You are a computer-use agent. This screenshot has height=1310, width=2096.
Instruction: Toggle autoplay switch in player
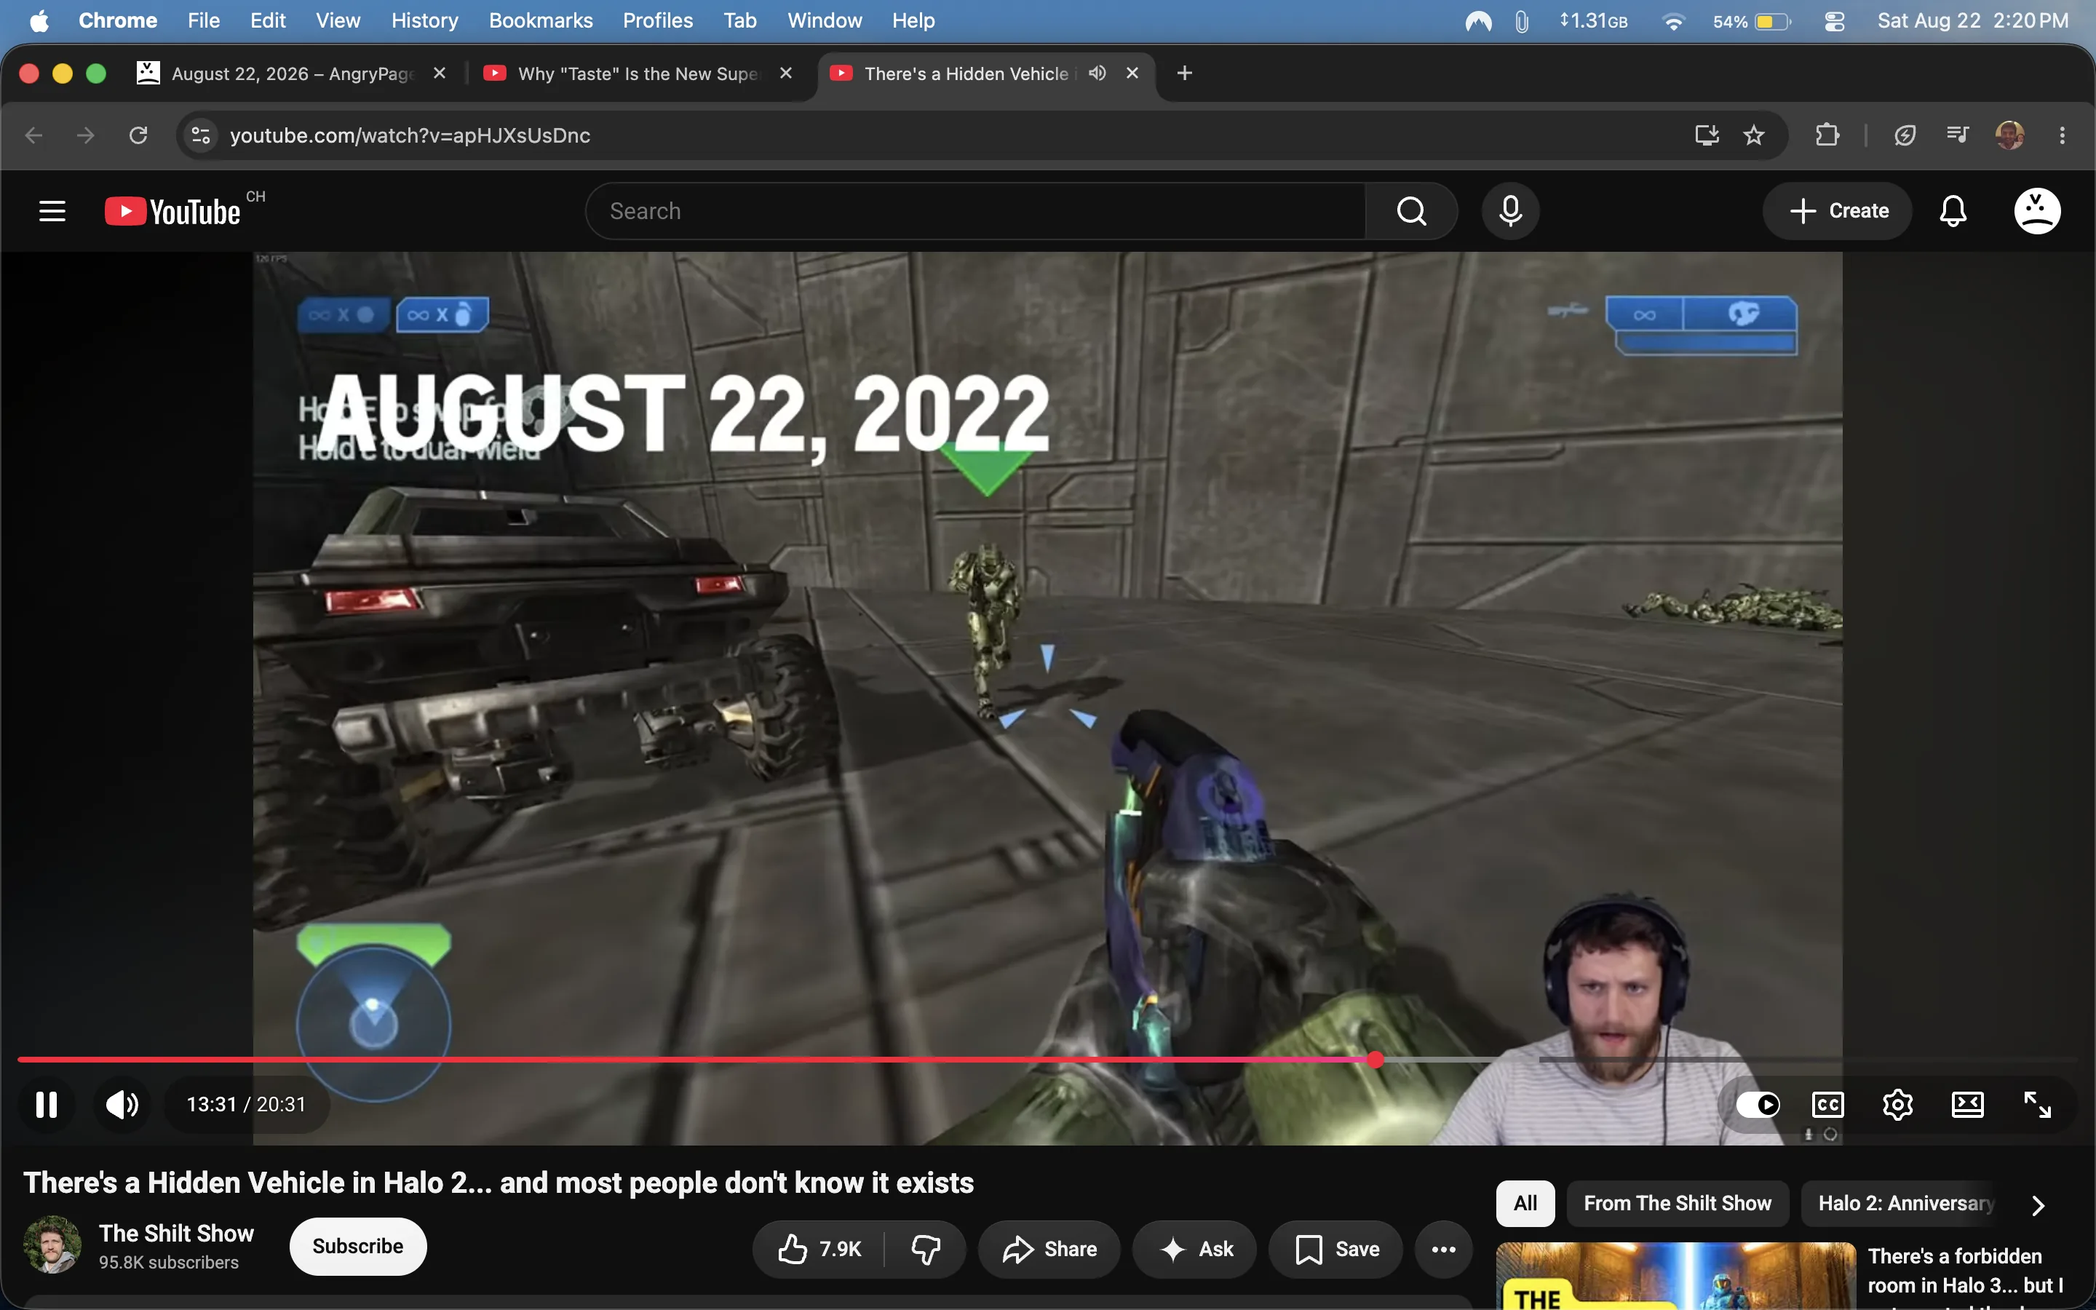[x=1758, y=1105]
